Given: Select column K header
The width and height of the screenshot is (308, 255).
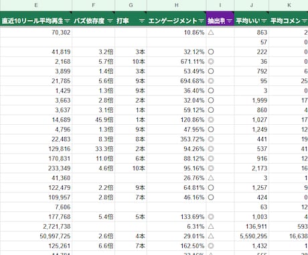Looking at the screenshot, I should 289,5.
